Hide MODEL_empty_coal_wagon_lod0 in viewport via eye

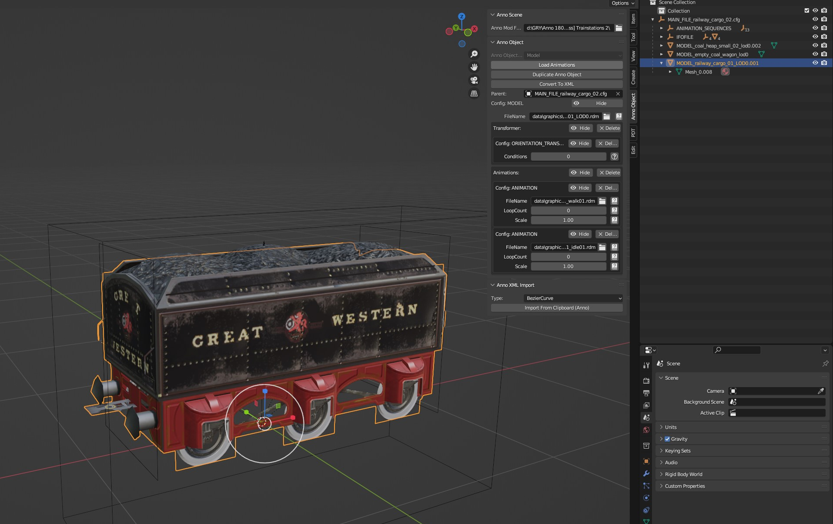815,54
